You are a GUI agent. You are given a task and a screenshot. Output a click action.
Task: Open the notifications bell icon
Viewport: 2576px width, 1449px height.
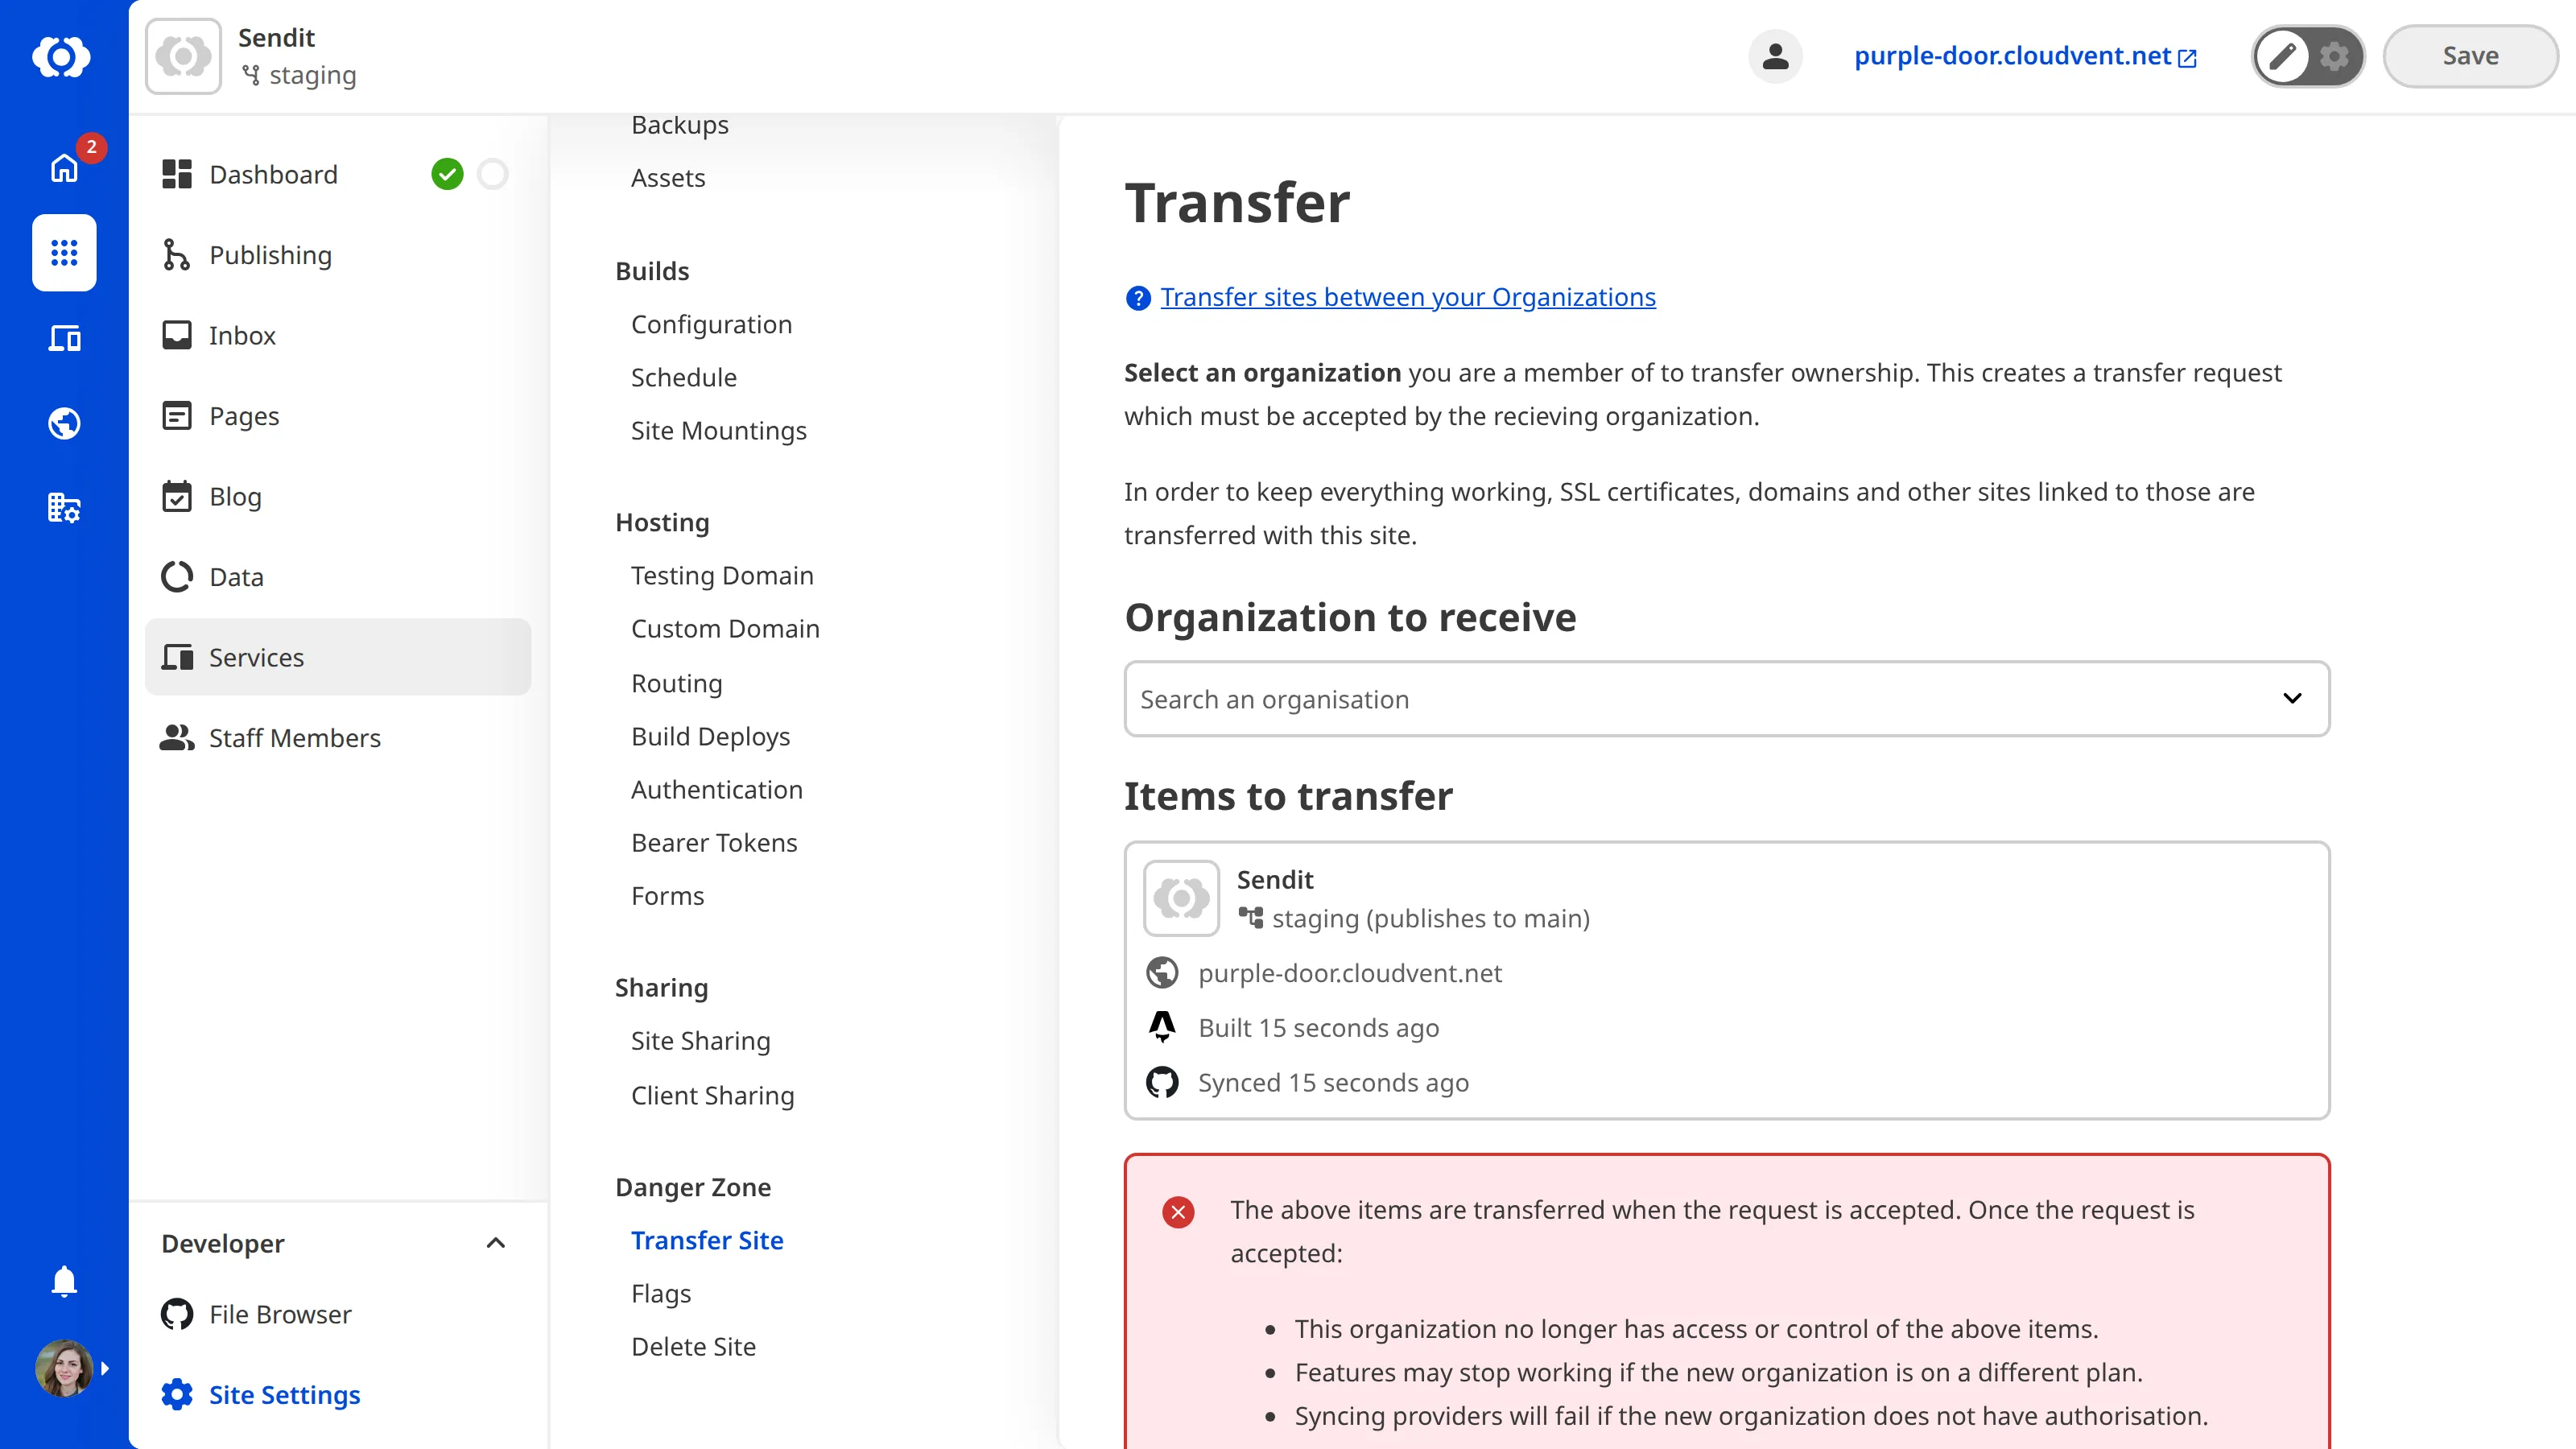click(x=63, y=1281)
